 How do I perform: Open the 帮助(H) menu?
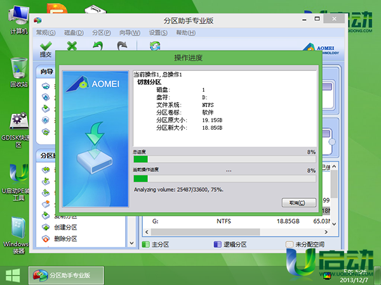click(185, 32)
